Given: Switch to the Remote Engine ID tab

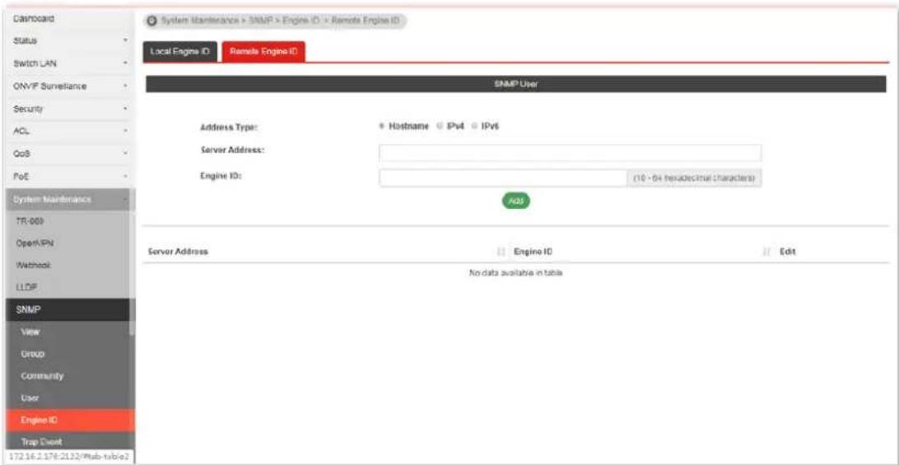Looking at the screenshot, I should pos(263,52).
